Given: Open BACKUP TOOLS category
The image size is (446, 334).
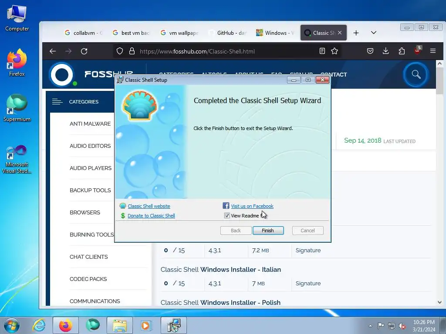Looking at the screenshot, I should tap(90, 190).
